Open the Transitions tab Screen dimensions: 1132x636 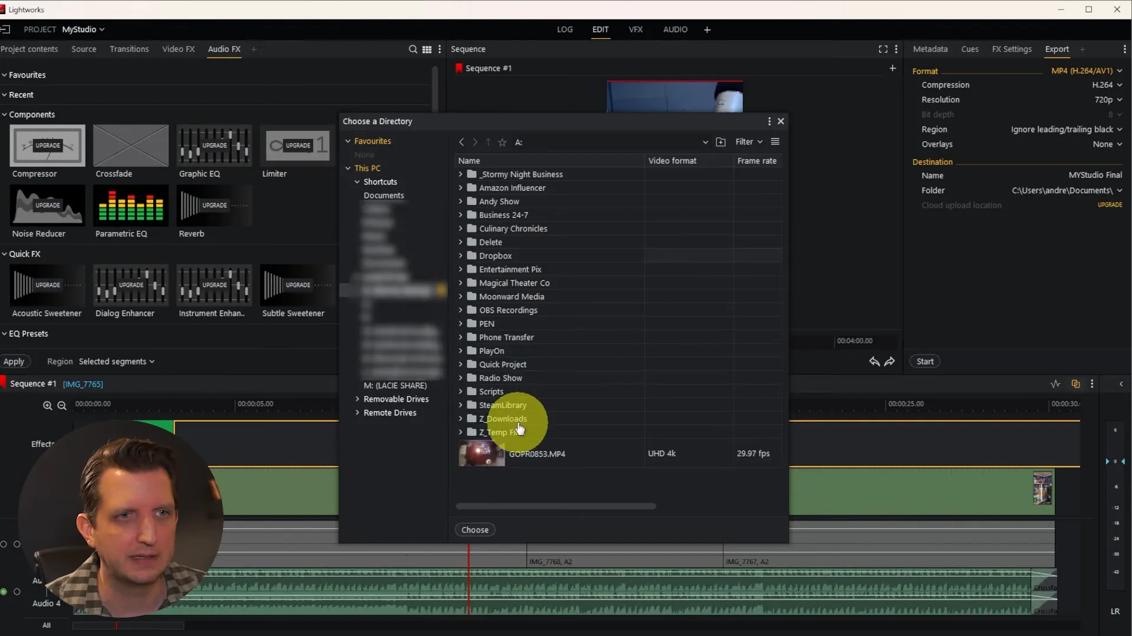(129, 49)
